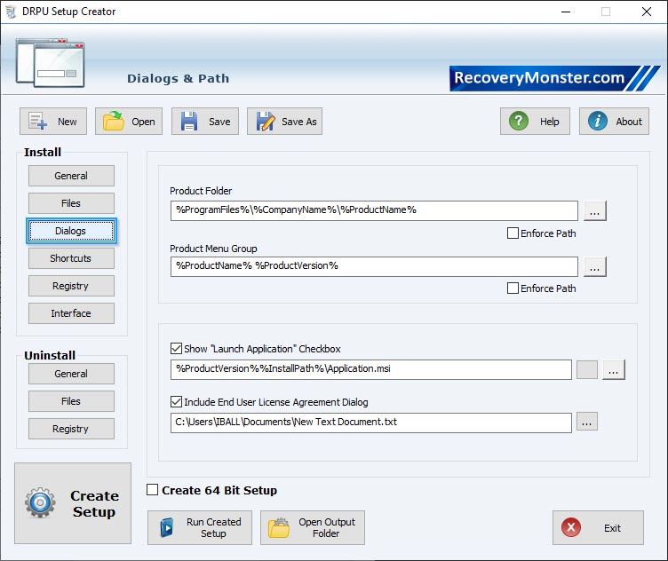Image resolution: width=668 pixels, height=561 pixels.
Task: Browse for Product Folder with ellipsis button
Action: (x=595, y=210)
